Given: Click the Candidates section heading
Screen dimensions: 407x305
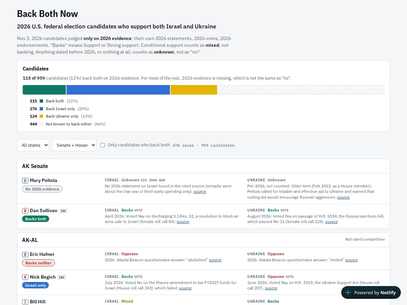Looking at the screenshot, I should coord(36,69).
